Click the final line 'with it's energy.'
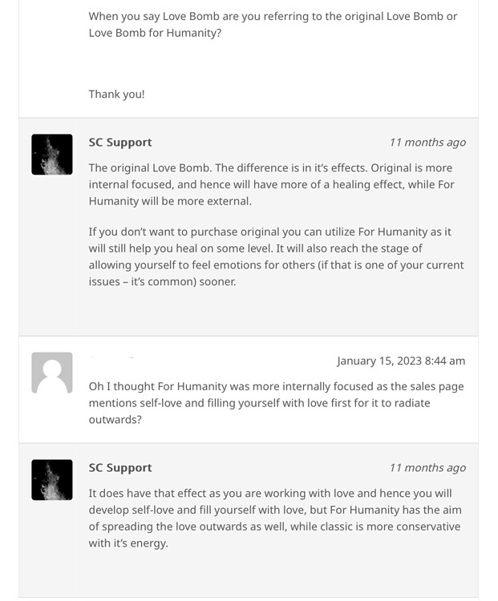This screenshot has width=498, height=601. (128, 543)
